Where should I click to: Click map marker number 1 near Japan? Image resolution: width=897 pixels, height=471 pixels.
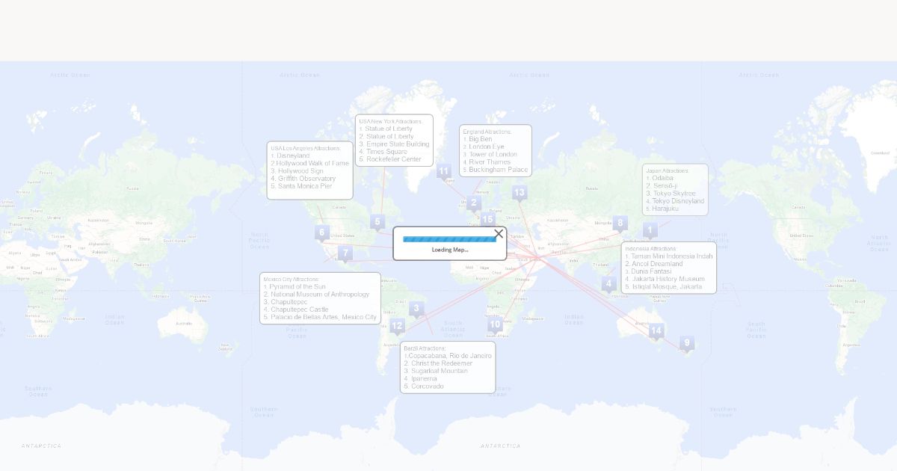pos(650,230)
